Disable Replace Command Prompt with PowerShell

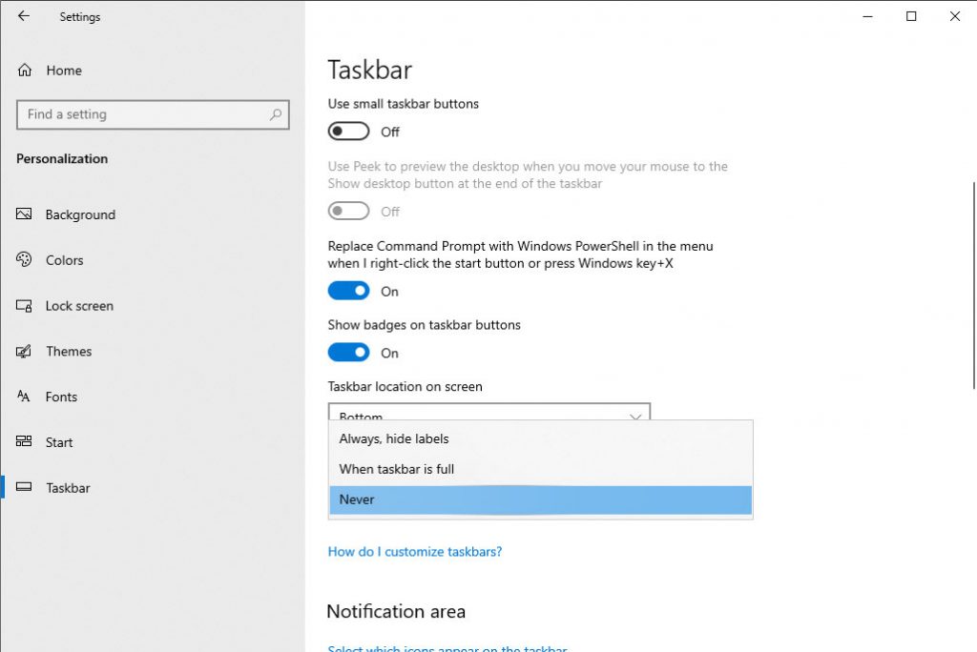click(x=347, y=290)
